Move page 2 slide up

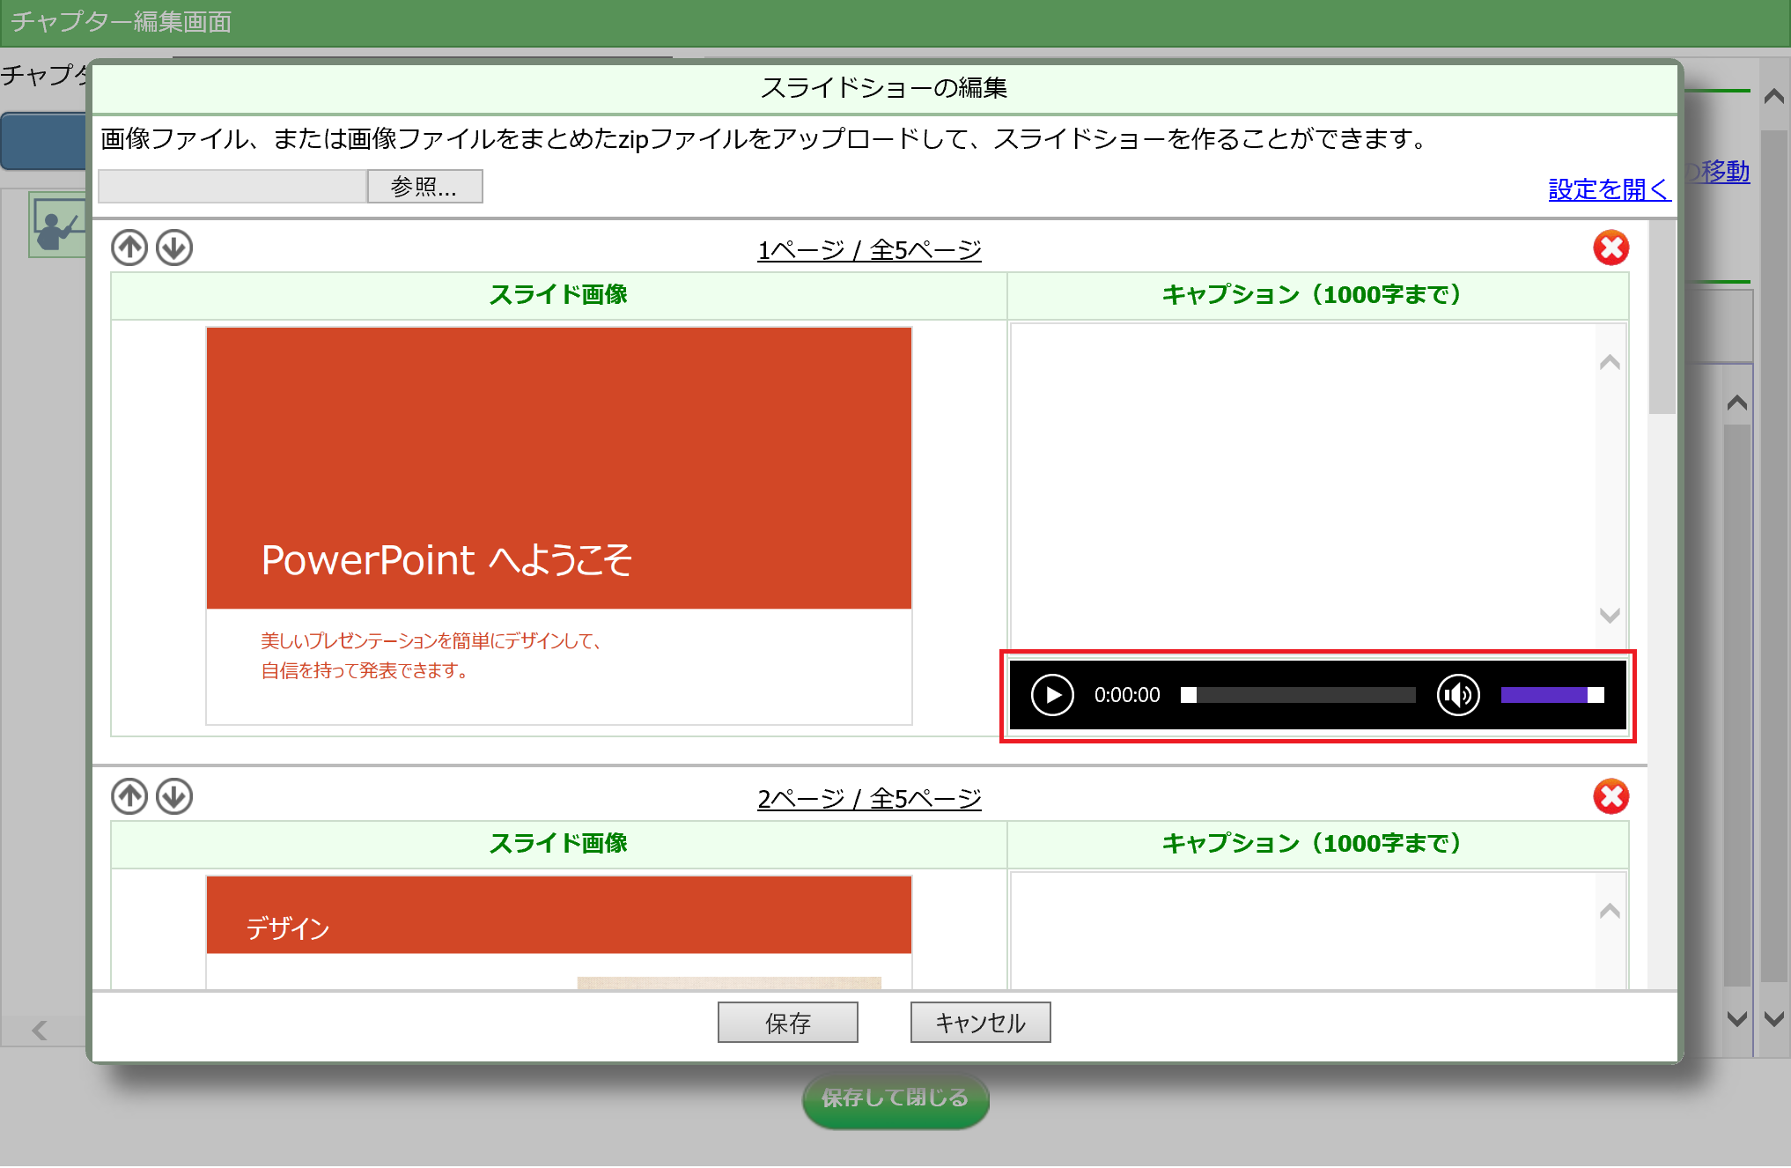coord(129,796)
